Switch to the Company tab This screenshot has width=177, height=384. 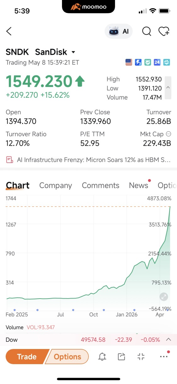coord(55,185)
